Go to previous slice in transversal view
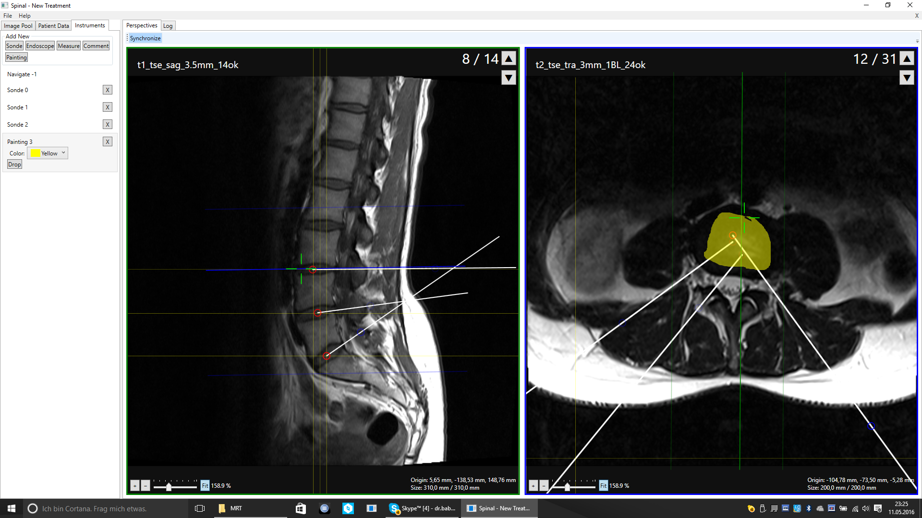 (x=907, y=58)
